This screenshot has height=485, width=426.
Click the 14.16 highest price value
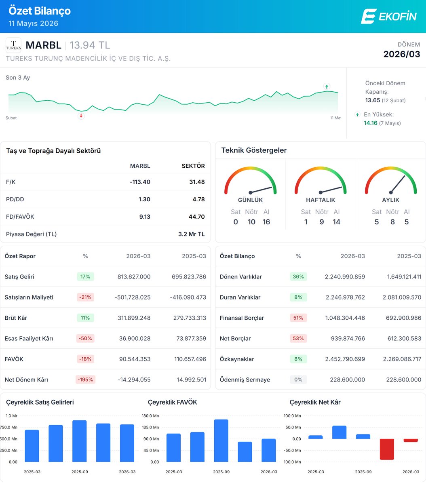coord(371,123)
